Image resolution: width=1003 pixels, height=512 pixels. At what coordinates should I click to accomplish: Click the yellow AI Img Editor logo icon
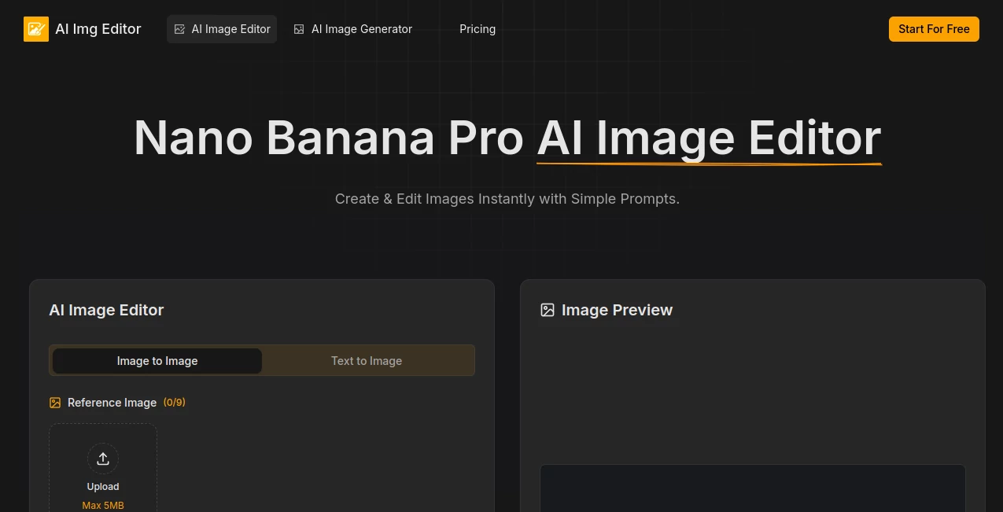click(x=36, y=28)
